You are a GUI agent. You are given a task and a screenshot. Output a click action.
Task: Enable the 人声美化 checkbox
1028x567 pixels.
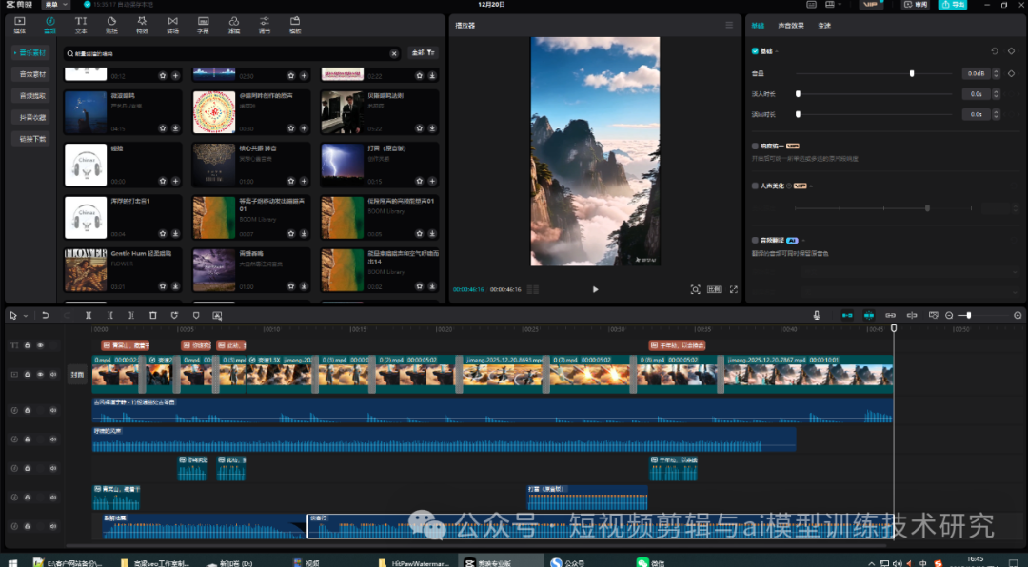pos(755,186)
